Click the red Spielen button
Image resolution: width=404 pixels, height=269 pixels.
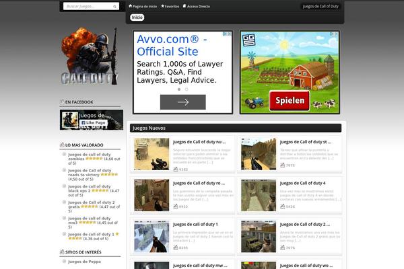pos(290,101)
